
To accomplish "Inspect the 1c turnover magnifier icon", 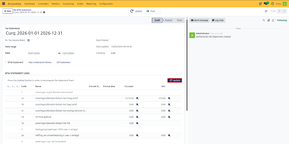I will point(137,111).
